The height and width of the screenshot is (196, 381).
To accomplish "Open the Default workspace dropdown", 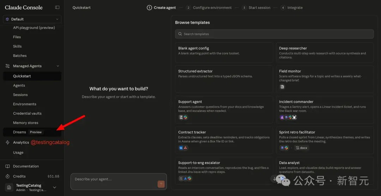I will click(x=32, y=19).
